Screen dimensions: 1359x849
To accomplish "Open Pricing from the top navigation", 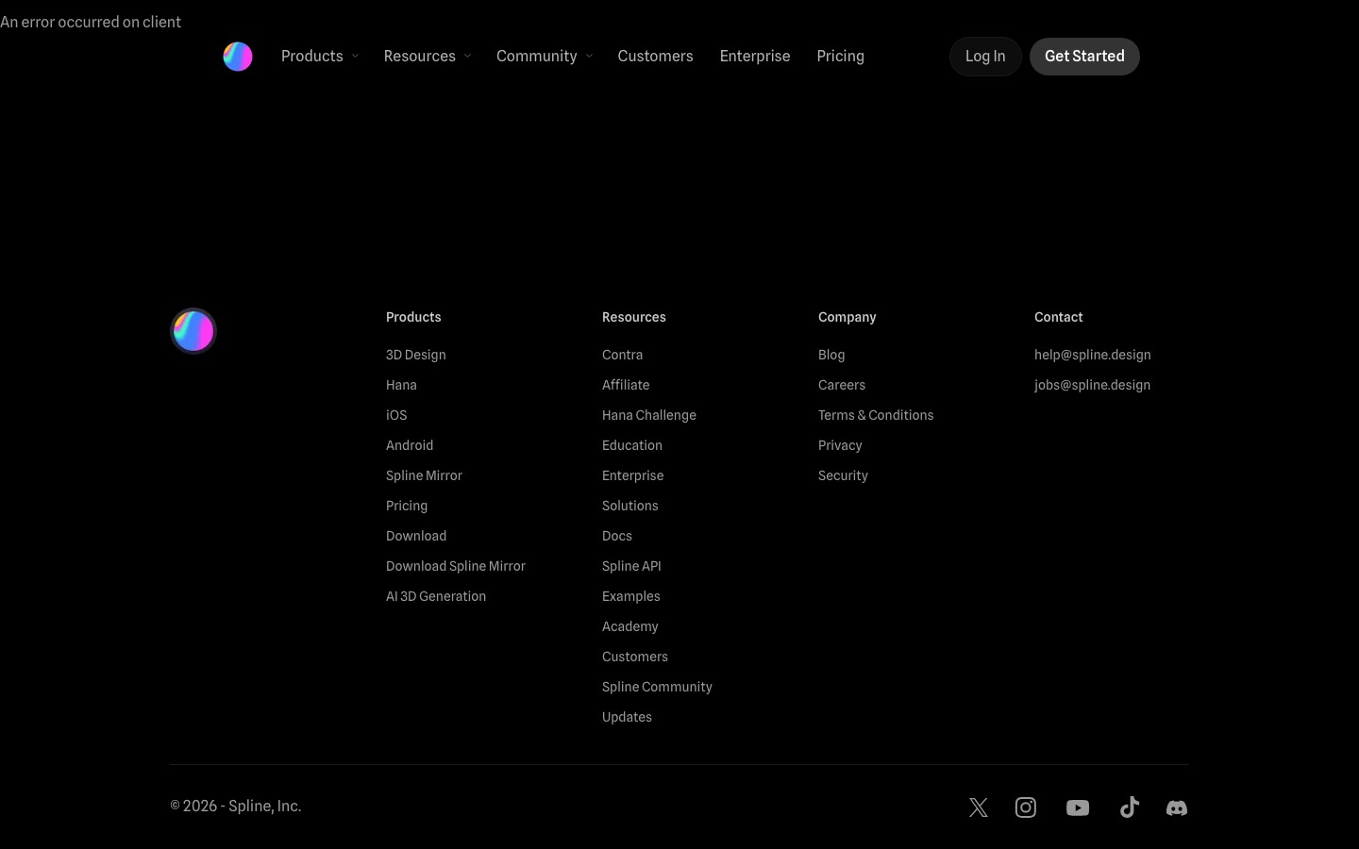I will [841, 57].
